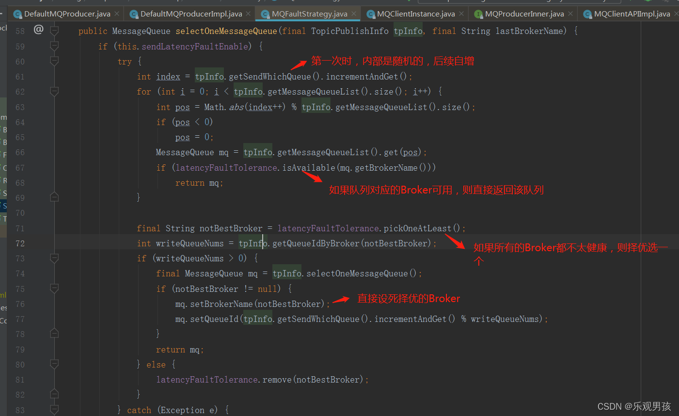Click the interface icon on MQProducerInner.java tab

[478, 14]
